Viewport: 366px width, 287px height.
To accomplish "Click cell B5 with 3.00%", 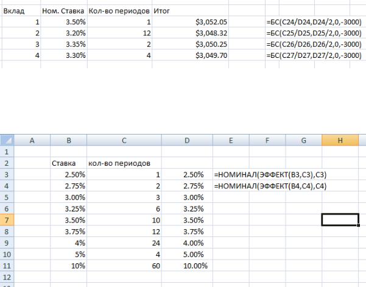I will point(68,197).
